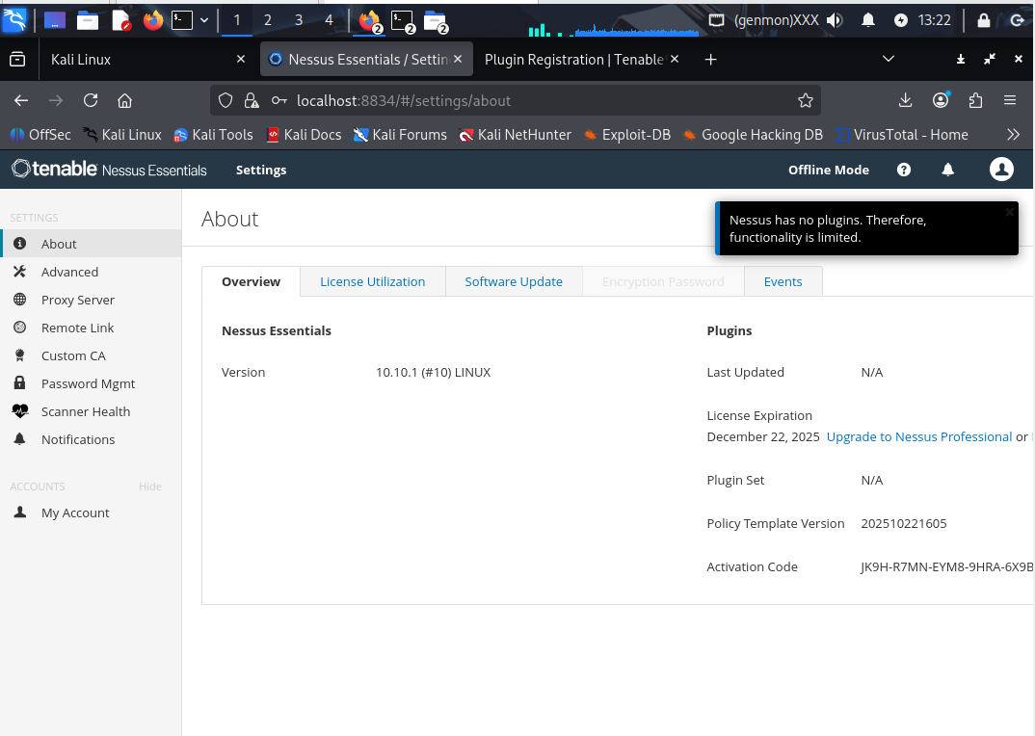Show site security lock information

252,101
